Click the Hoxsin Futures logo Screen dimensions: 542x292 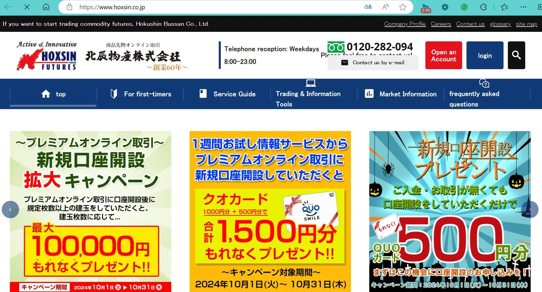[47, 56]
